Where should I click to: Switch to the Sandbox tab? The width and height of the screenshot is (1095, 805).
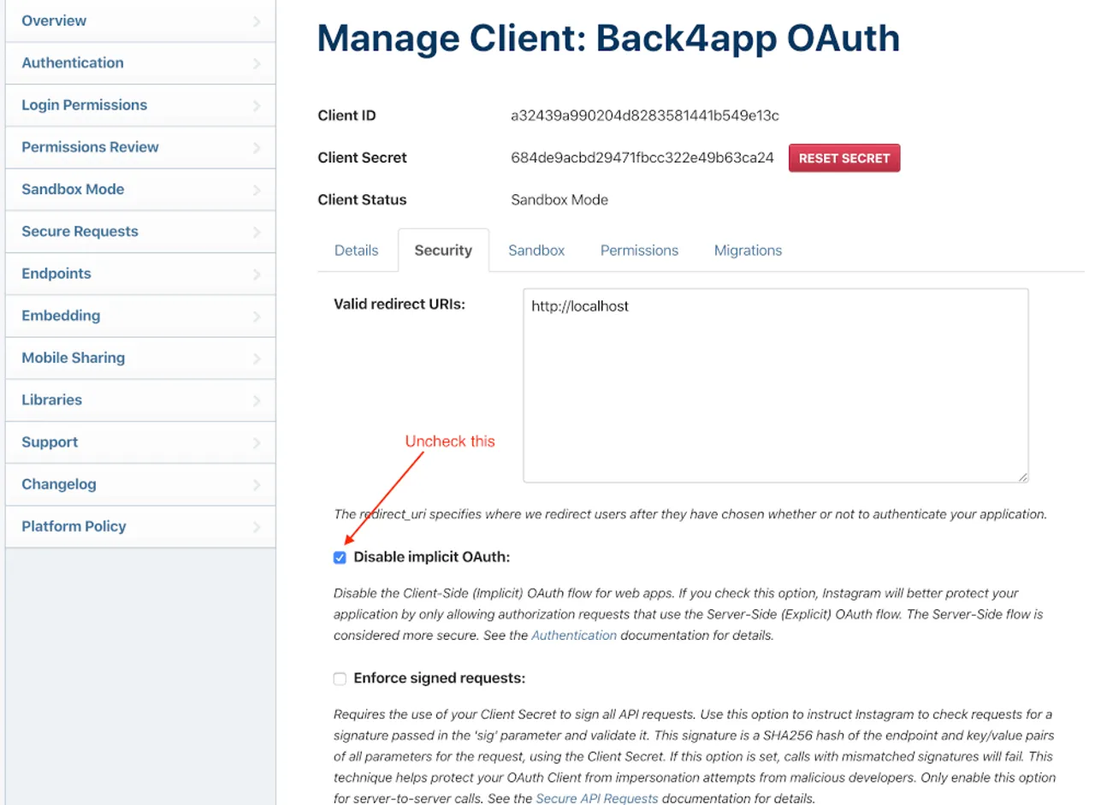click(x=536, y=250)
